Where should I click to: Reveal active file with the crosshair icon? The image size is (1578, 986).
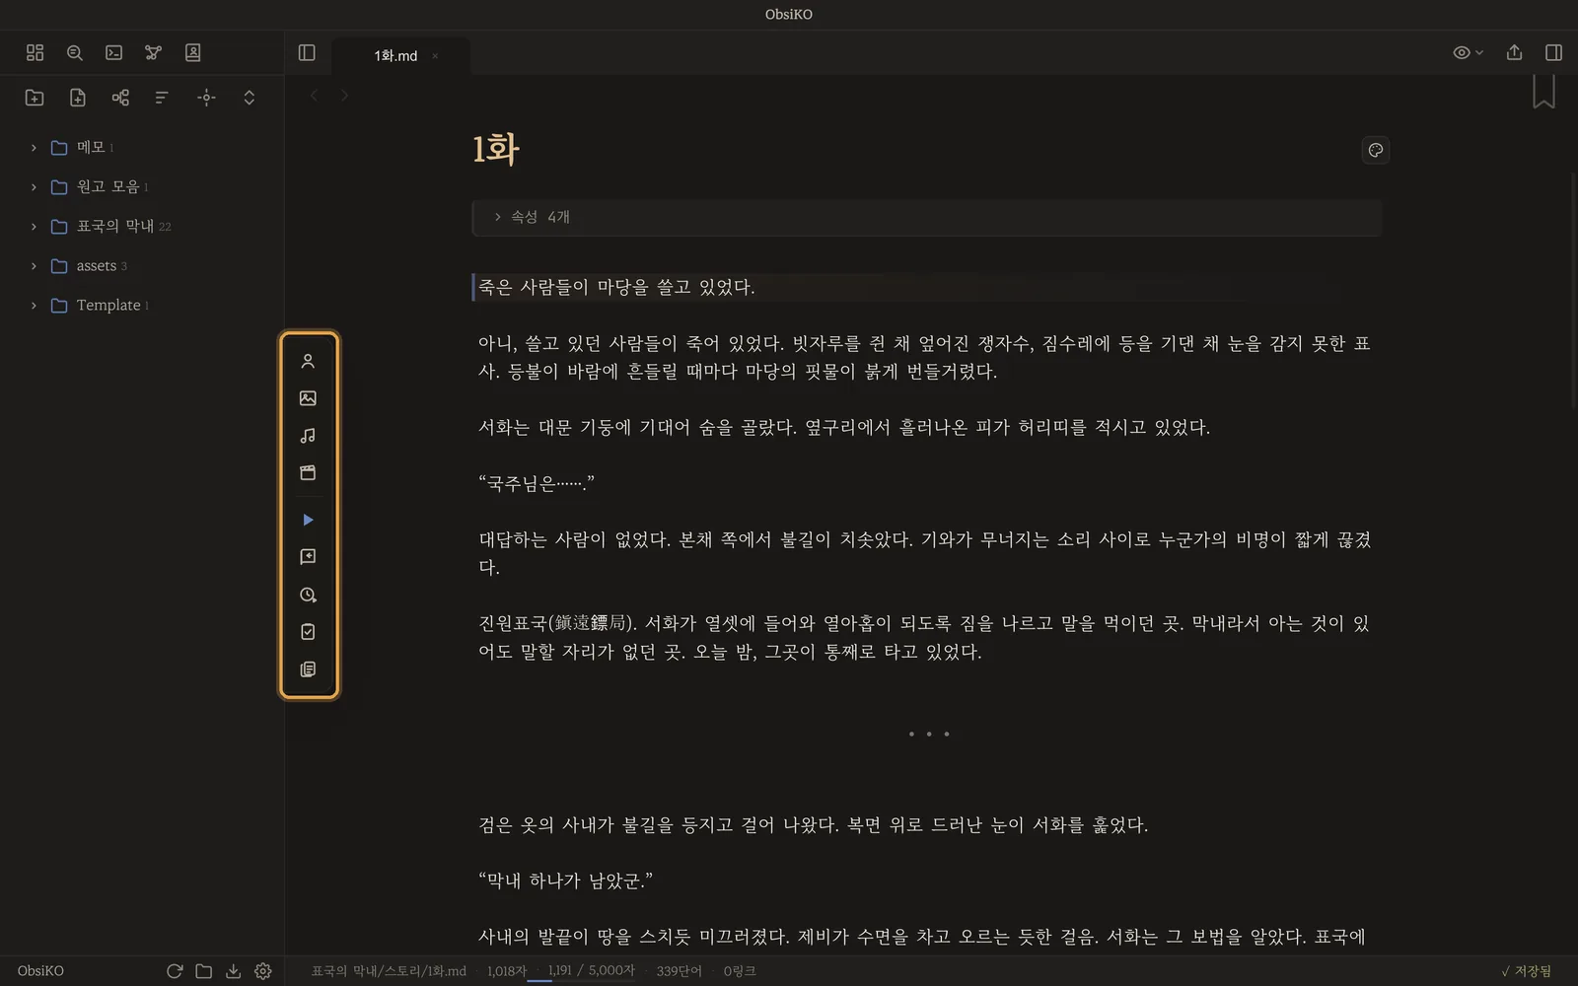click(206, 97)
